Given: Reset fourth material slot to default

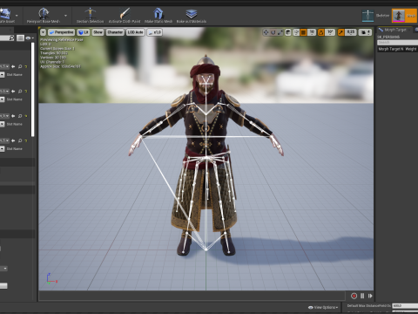Looking at the screenshot, I should (x=26, y=140).
